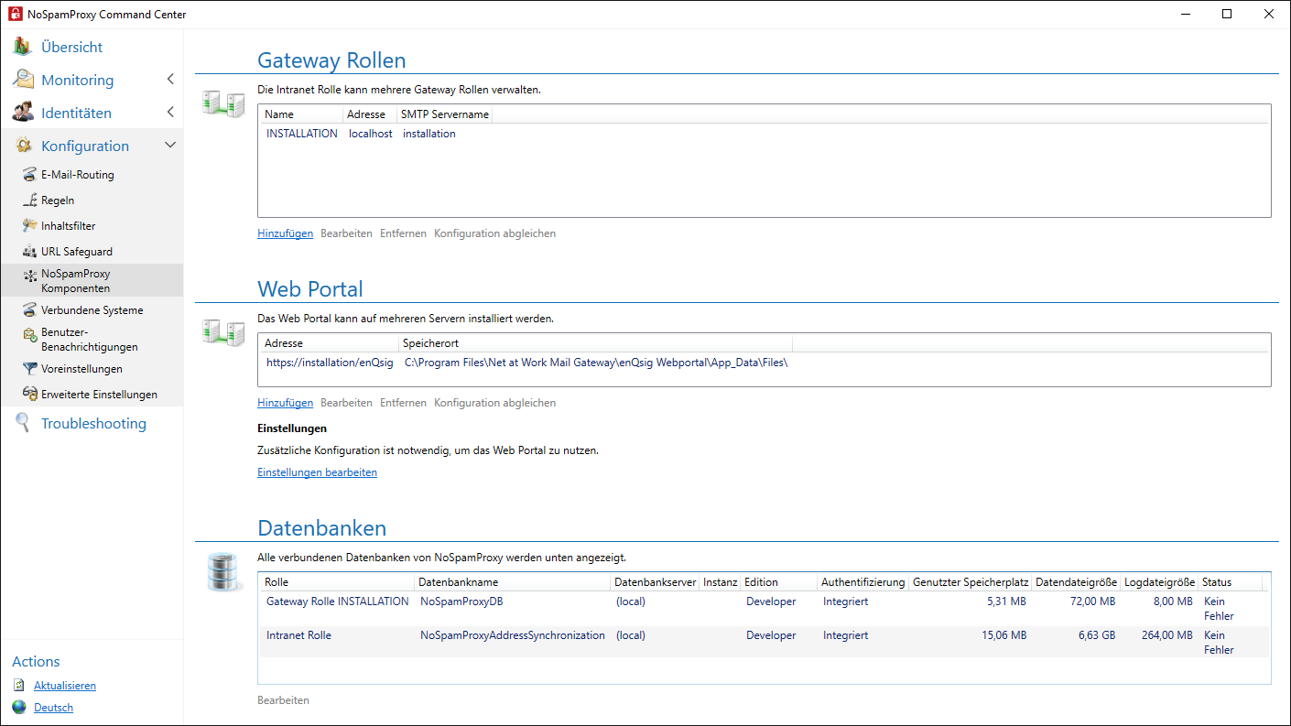Collapse the Konfiguration menu chevron
Image resolution: width=1291 pixels, height=726 pixels.
click(170, 146)
